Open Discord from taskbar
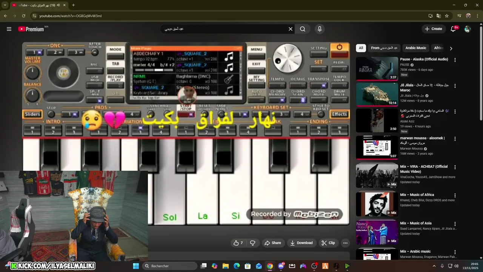Screen dimensions: 483x272 [x=281, y=266]
